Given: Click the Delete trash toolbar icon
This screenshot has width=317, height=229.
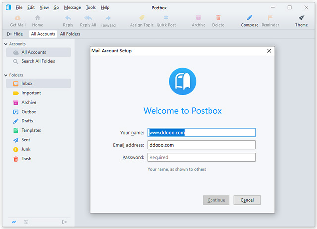Looking at the screenshot, I should coord(218,18).
